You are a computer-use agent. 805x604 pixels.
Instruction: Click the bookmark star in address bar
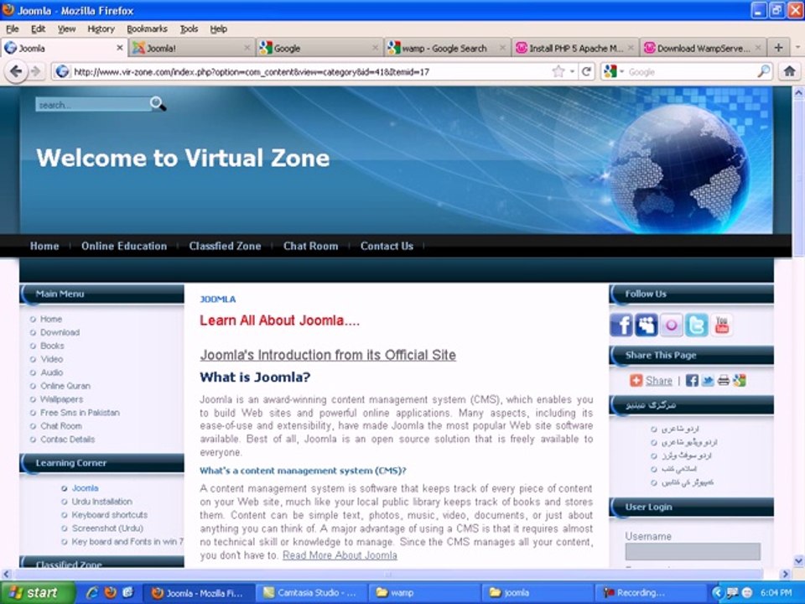(558, 71)
